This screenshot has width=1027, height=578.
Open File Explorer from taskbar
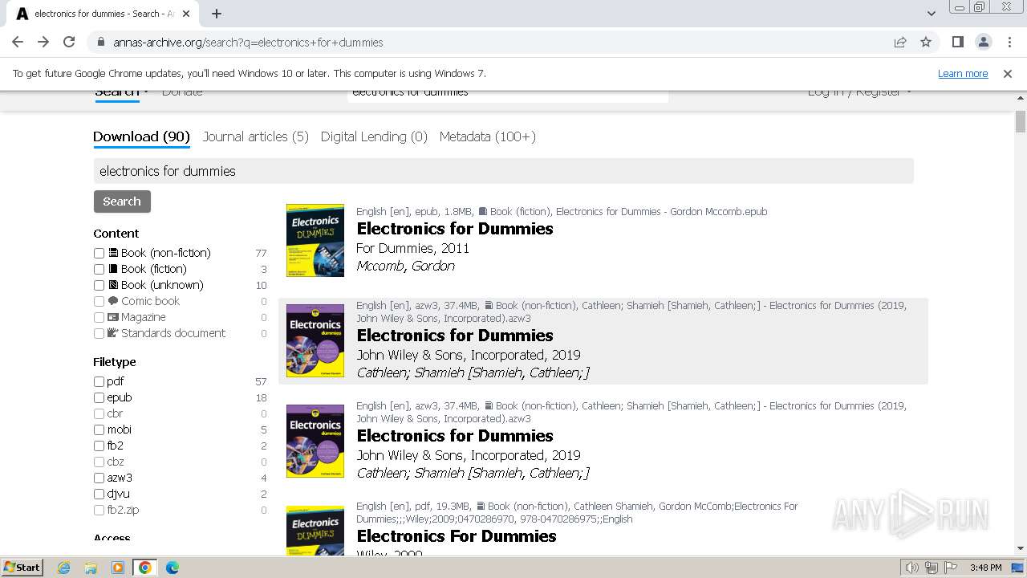tap(91, 568)
